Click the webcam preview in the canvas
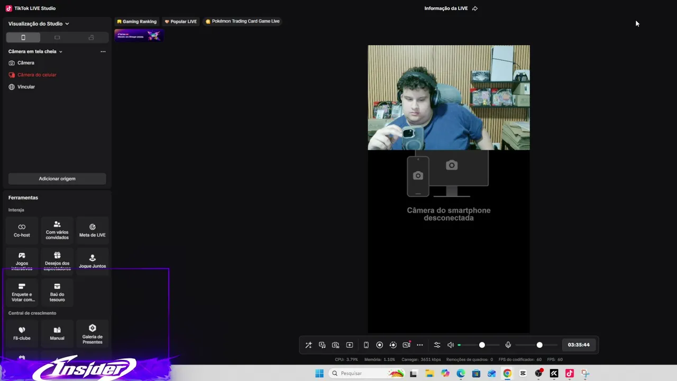Screen dimensions: 677x381 (449, 97)
